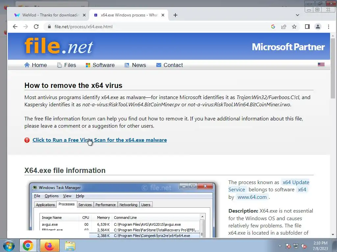Open the Google icon in address bar
This screenshot has width=337, height=252.
(x=273, y=27)
